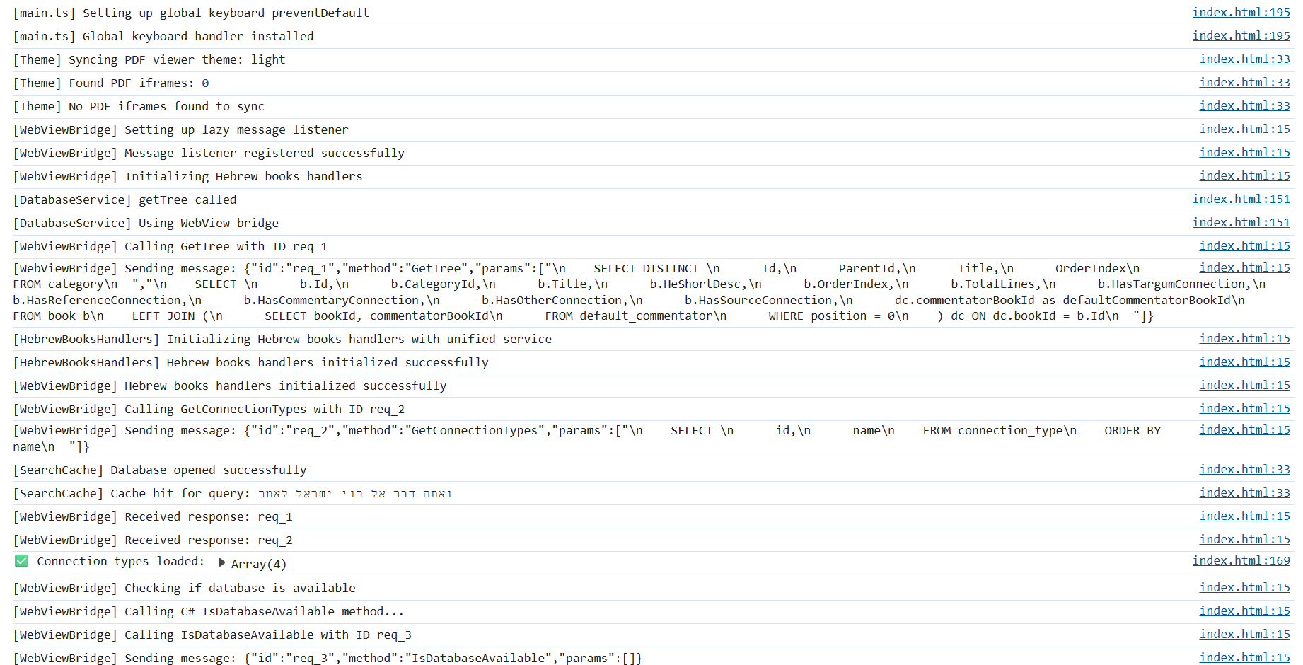Open index.html:151 for Using WebView bridge
This screenshot has height=665, width=1303.
tap(1241, 222)
